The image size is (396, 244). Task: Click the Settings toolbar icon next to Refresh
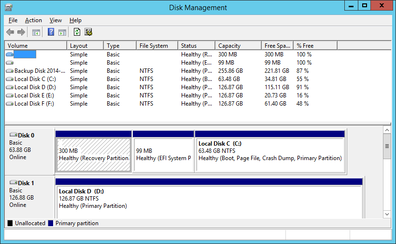(x=88, y=32)
